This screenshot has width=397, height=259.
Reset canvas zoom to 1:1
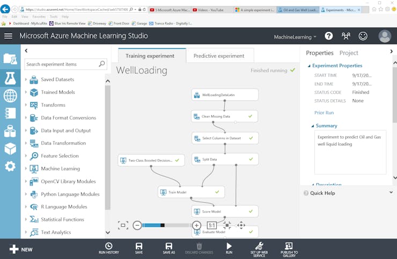coord(212,225)
